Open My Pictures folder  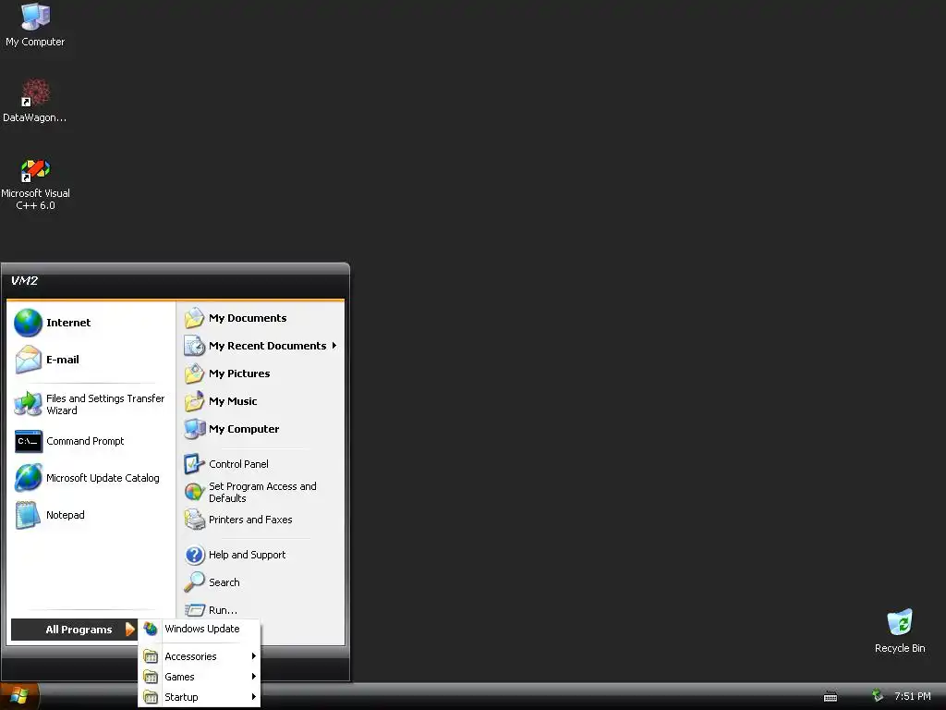[261, 373]
